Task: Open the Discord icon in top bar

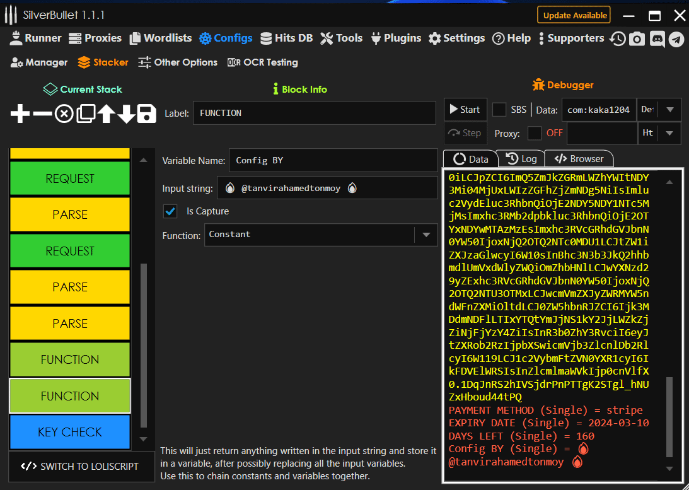Action: [x=657, y=38]
